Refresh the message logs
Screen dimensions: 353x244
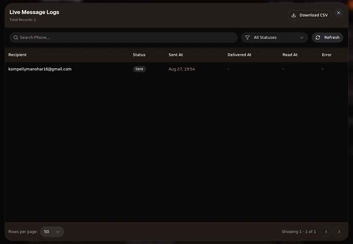327,37
